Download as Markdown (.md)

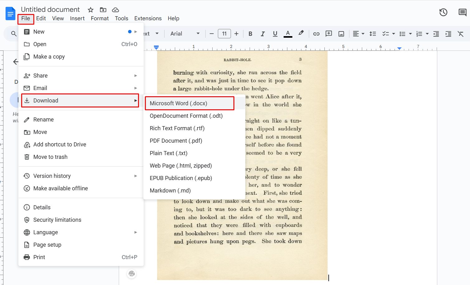coord(194,191)
